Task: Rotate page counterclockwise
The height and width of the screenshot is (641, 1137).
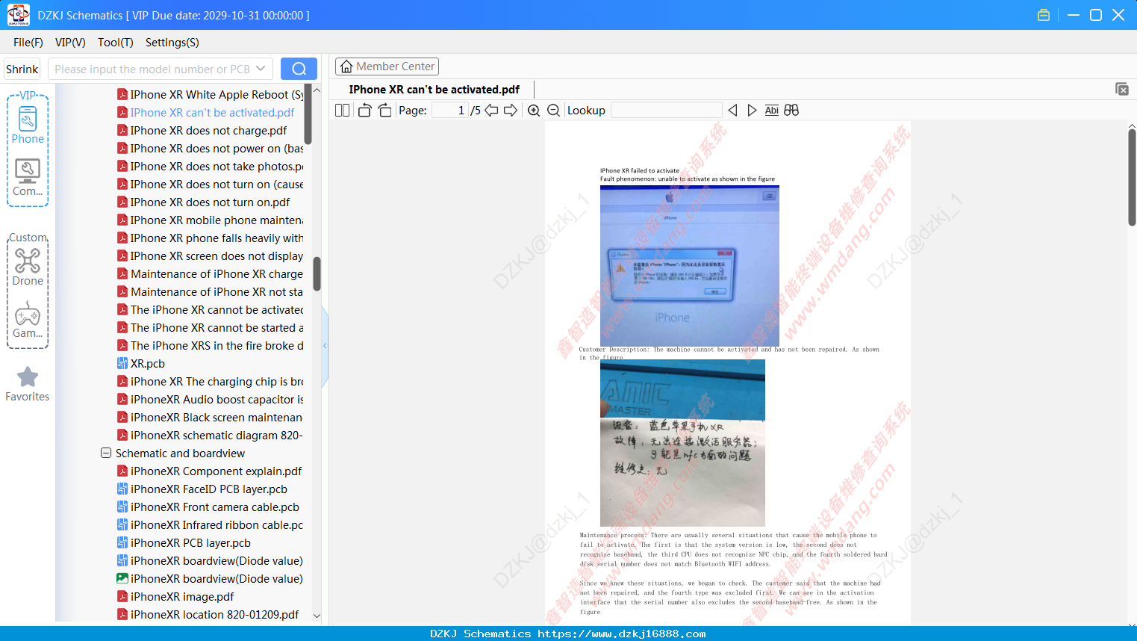Action: point(364,111)
